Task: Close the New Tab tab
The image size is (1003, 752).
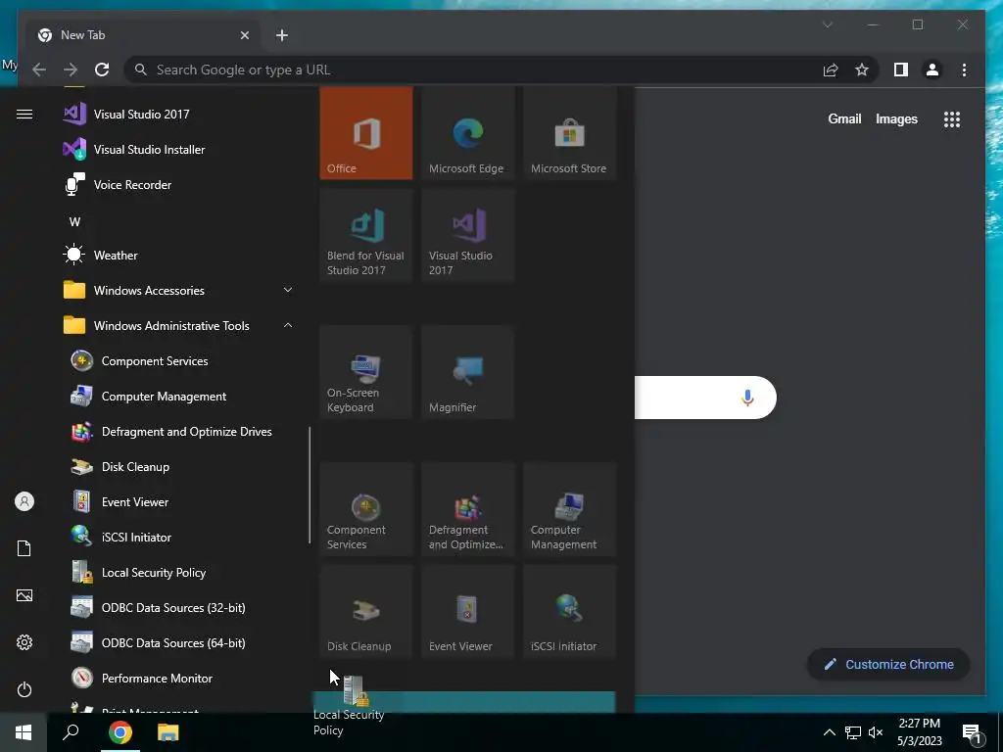Action: coord(244,35)
